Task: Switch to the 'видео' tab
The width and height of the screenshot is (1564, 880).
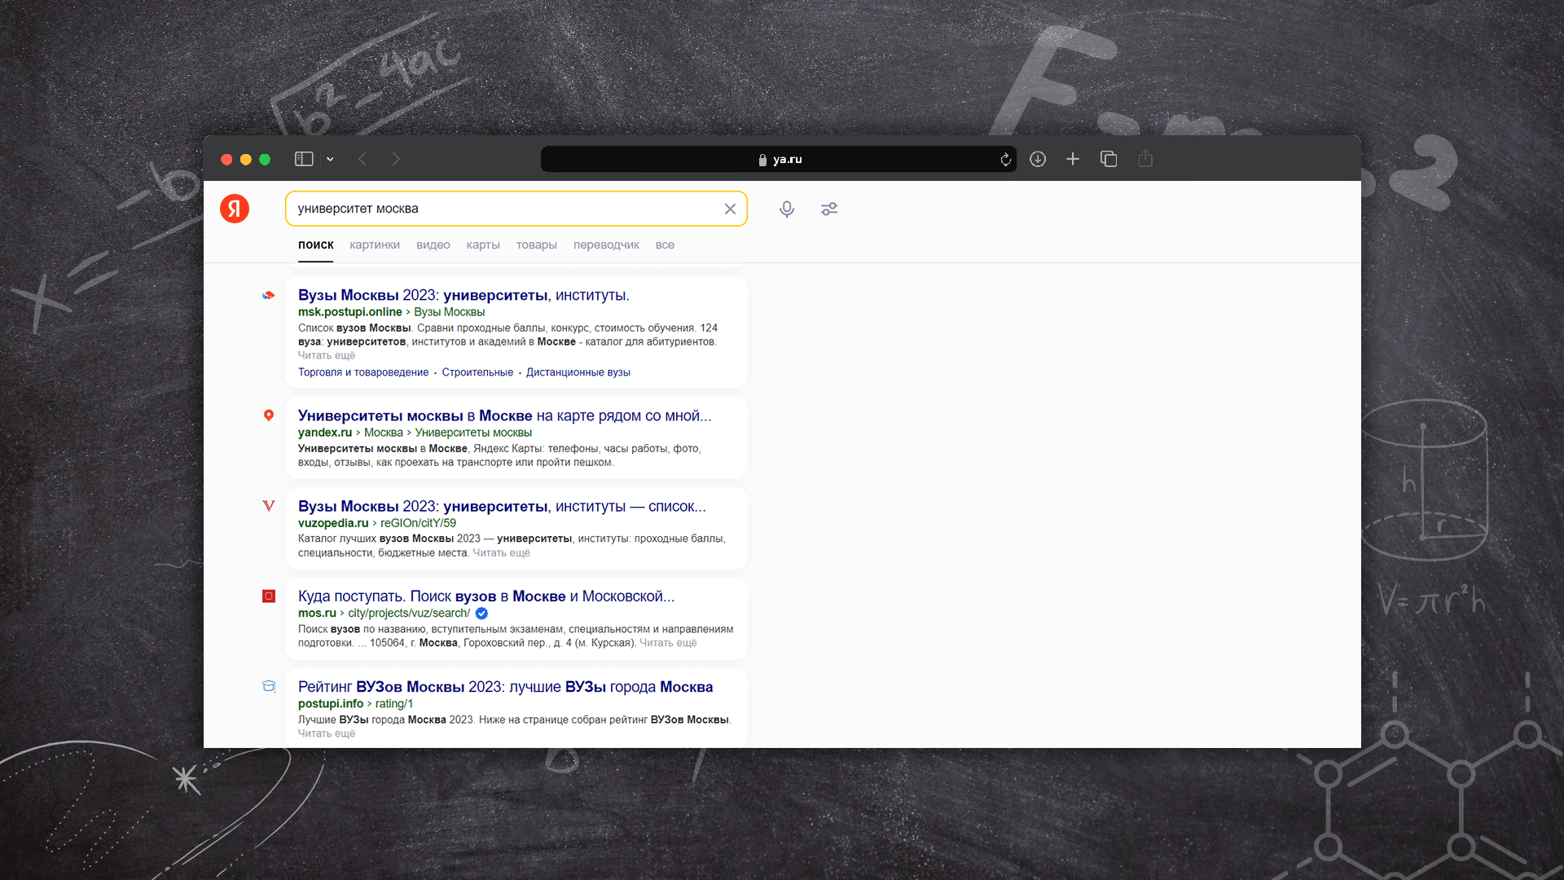Action: coord(433,244)
